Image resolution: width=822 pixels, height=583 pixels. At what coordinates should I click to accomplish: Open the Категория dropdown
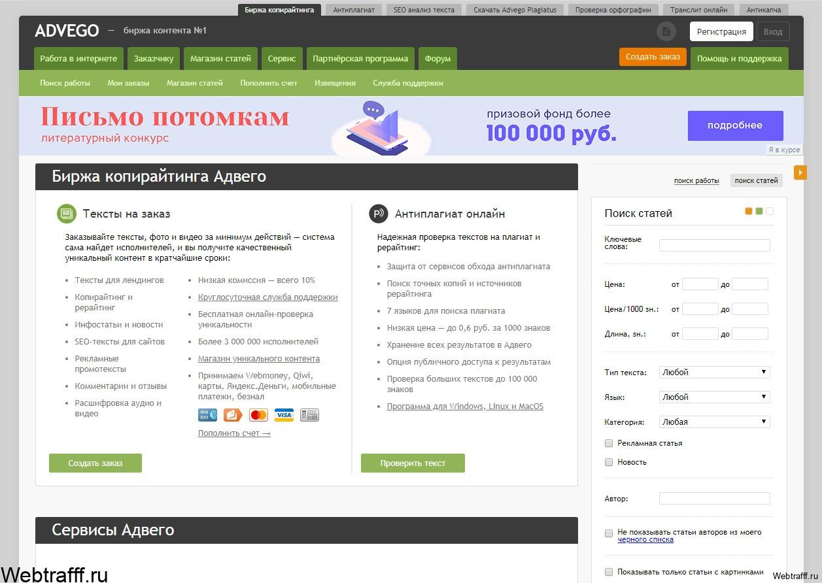tap(714, 422)
